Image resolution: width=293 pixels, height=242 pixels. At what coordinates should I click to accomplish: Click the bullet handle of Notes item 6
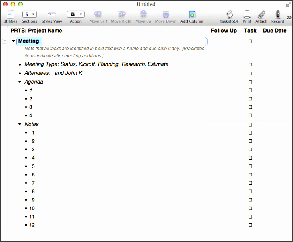point(26,175)
